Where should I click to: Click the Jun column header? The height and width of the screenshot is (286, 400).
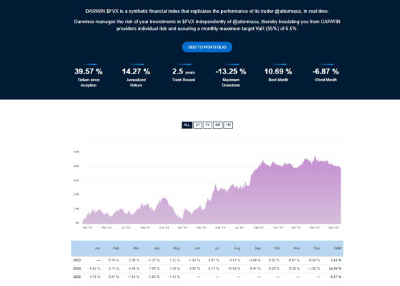(x=197, y=248)
